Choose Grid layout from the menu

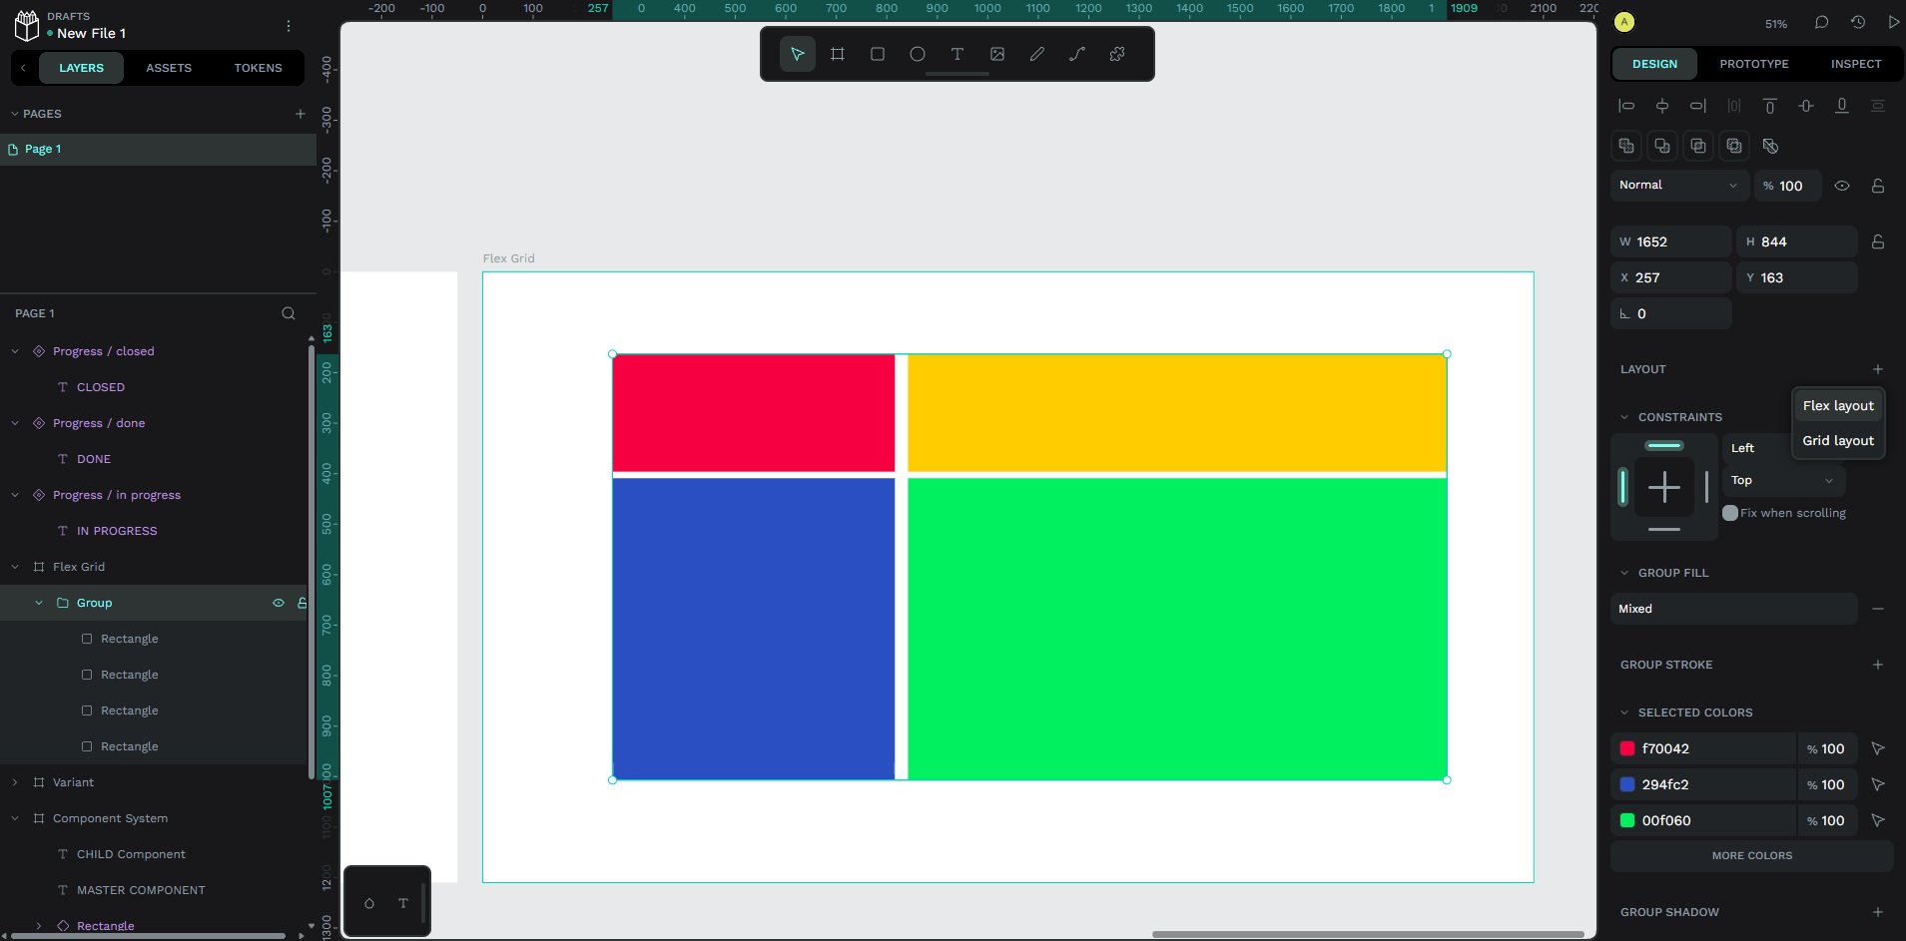click(x=1837, y=441)
